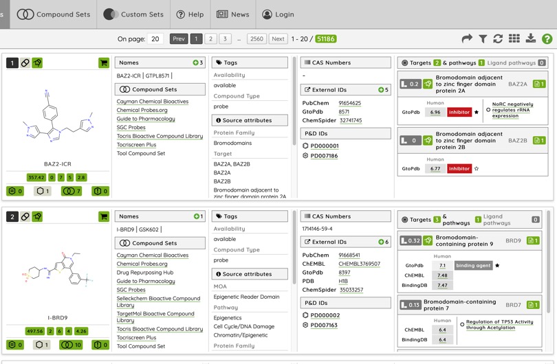Viewport: 557px width, 364px height.
Task: Click the link icon for I-BRD9
Action: 25,216
